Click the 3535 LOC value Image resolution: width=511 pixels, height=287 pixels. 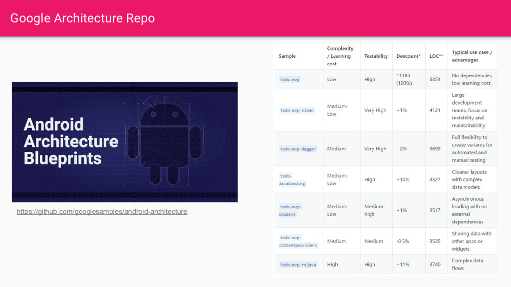435,241
